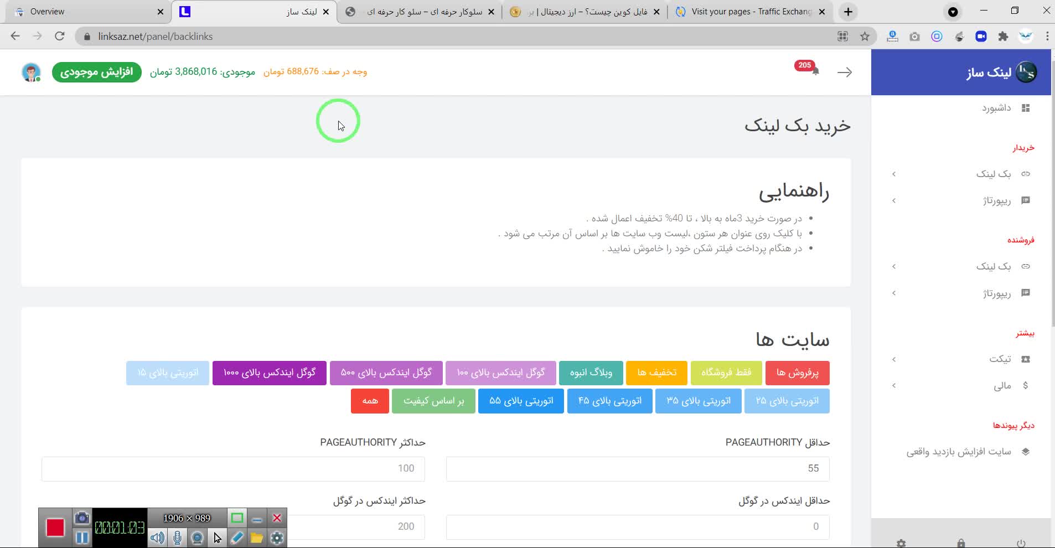This screenshot has width=1055, height=548.
Task: Open داشبورد in the sidebar
Action: click(x=1005, y=108)
